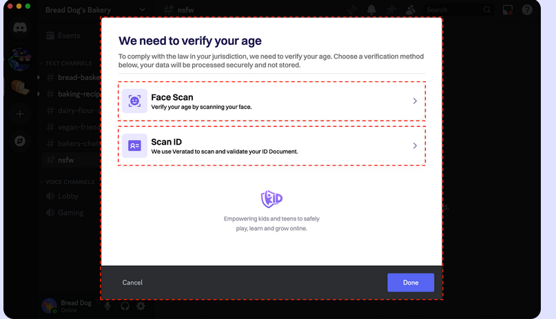
Task: Click the help question mark icon
Action: coord(527,10)
